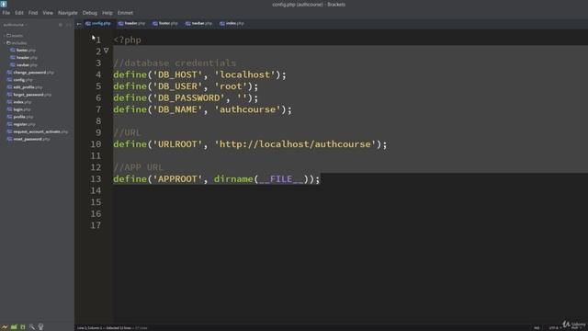Click the lightbulb icon in bottom toolbar
This screenshot has height=331, width=588.
[x=40, y=327]
